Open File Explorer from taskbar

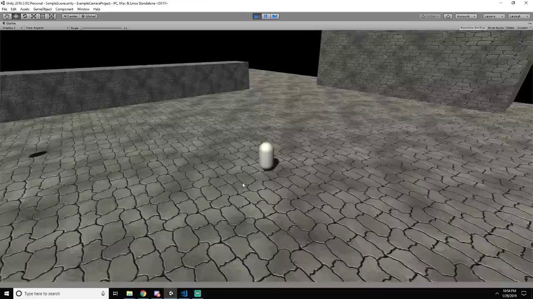coord(130,294)
